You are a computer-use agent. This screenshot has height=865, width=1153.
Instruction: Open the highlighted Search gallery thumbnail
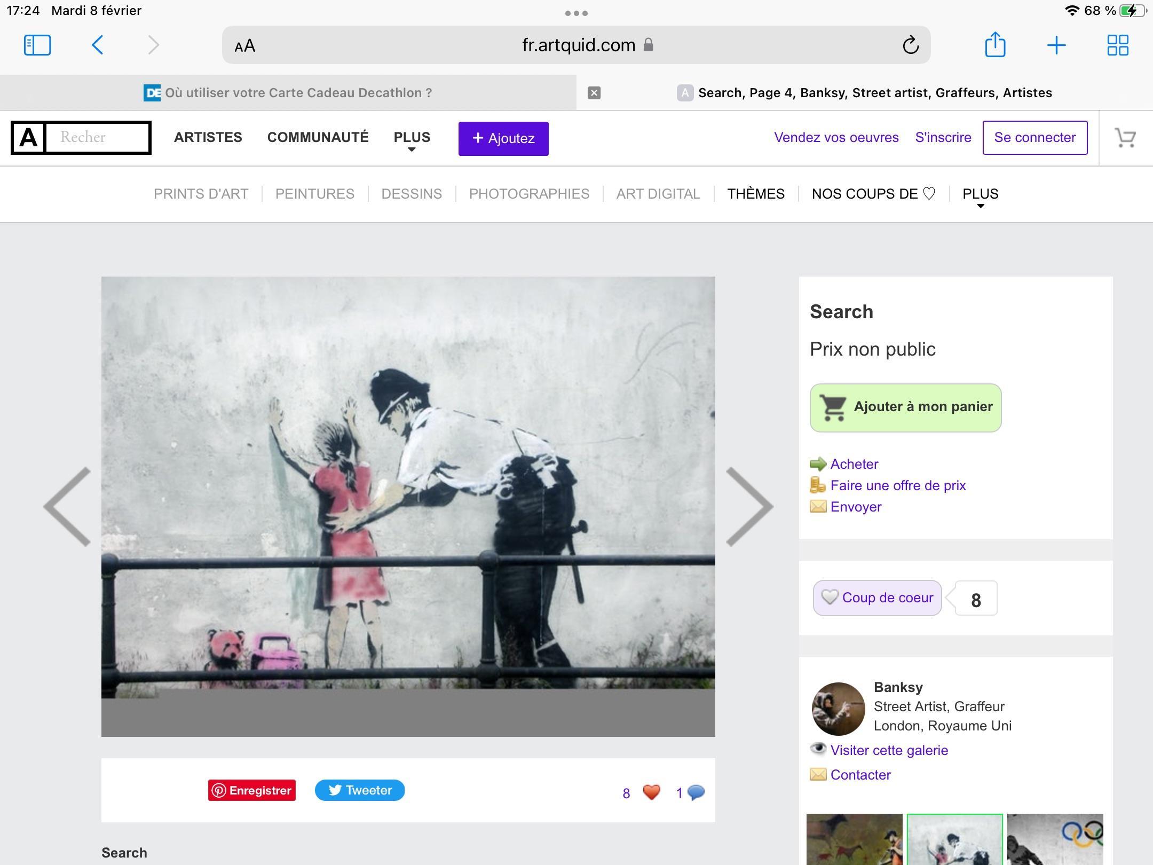[955, 839]
